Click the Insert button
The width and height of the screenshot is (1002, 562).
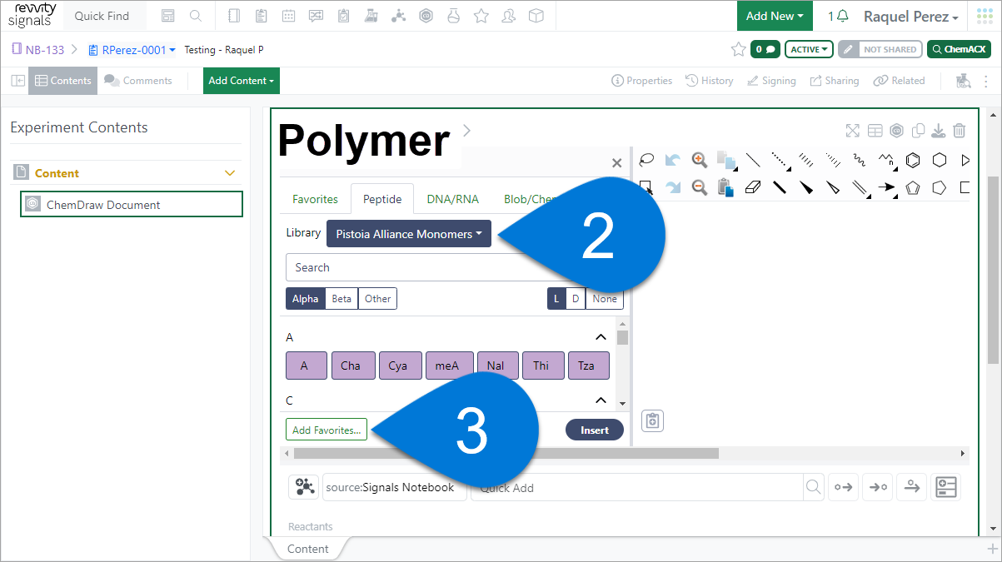[595, 430]
